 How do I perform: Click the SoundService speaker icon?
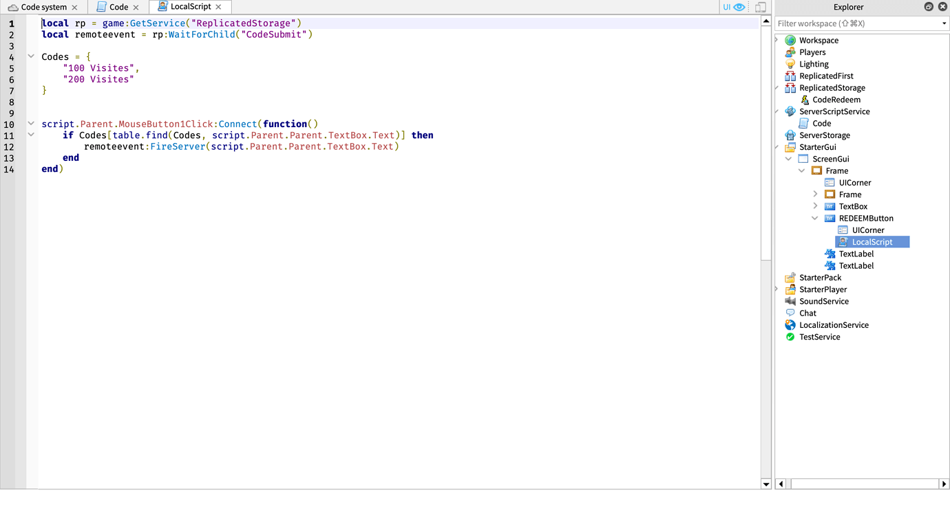pyautogui.click(x=790, y=301)
